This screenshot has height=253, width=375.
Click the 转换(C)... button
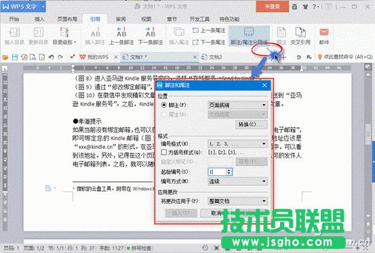[x=251, y=124]
